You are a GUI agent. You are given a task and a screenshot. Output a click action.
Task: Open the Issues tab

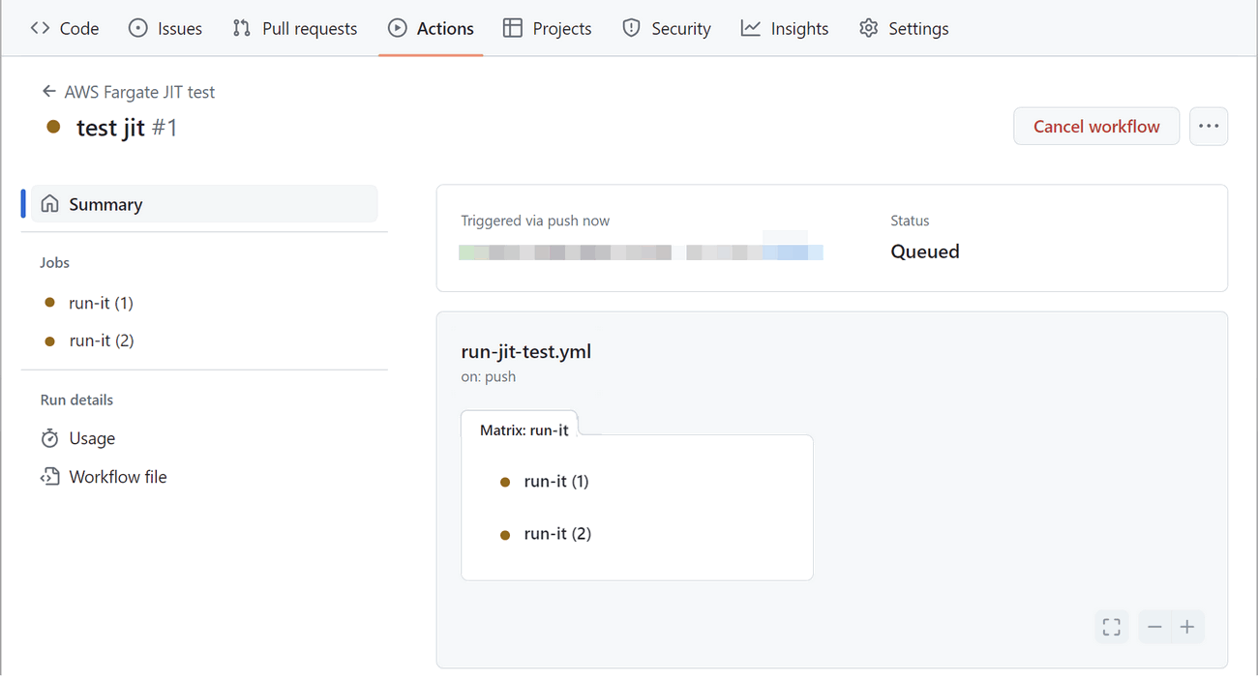click(165, 28)
